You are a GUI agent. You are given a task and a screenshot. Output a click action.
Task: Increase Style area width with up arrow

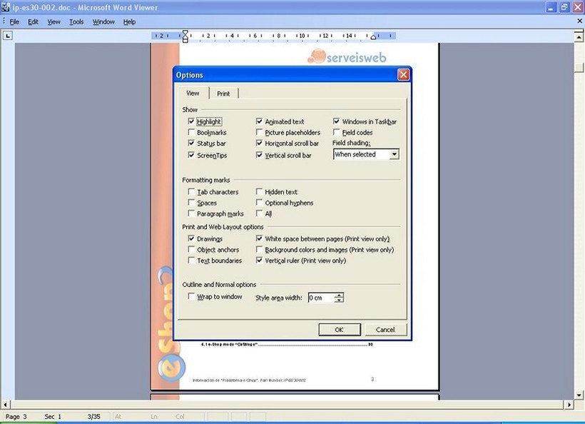[339, 296]
